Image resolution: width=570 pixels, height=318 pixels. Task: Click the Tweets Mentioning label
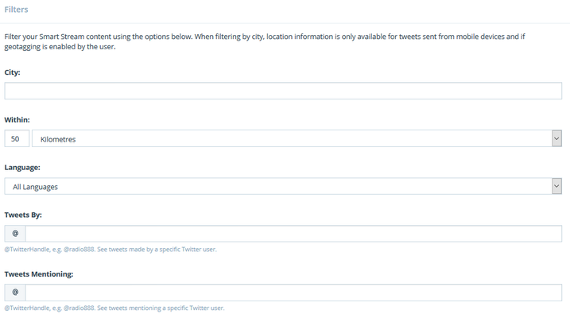[39, 274]
